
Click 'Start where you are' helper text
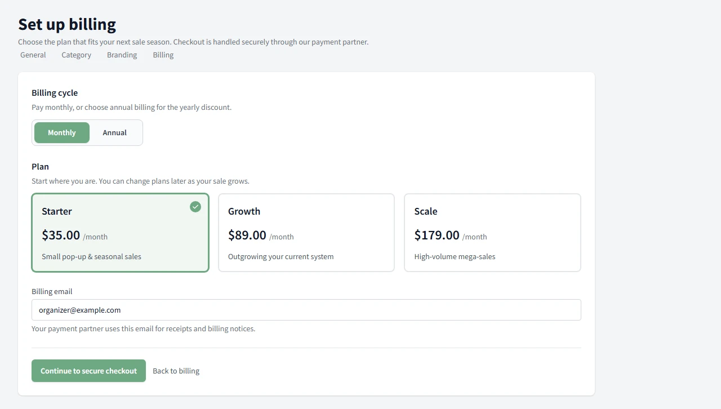point(140,181)
